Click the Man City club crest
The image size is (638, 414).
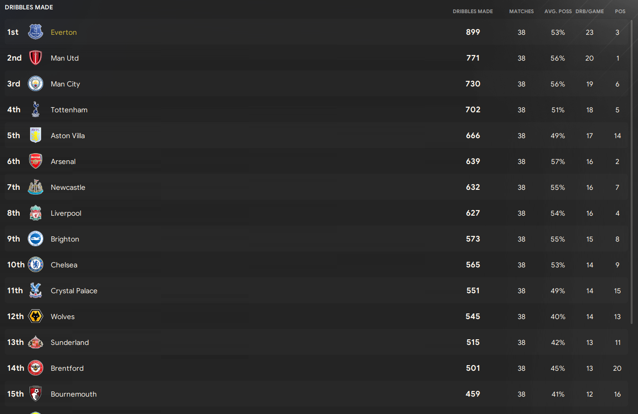pyautogui.click(x=36, y=84)
